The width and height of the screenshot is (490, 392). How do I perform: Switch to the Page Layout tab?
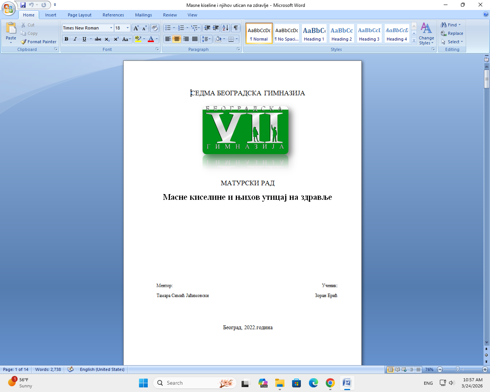[79, 15]
